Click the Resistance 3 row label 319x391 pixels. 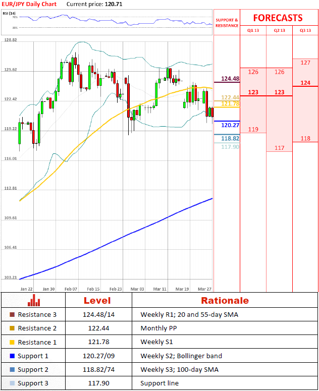[37, 315]
